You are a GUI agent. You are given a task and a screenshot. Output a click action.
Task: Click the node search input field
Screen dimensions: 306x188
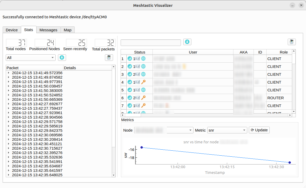click(151, 43)
